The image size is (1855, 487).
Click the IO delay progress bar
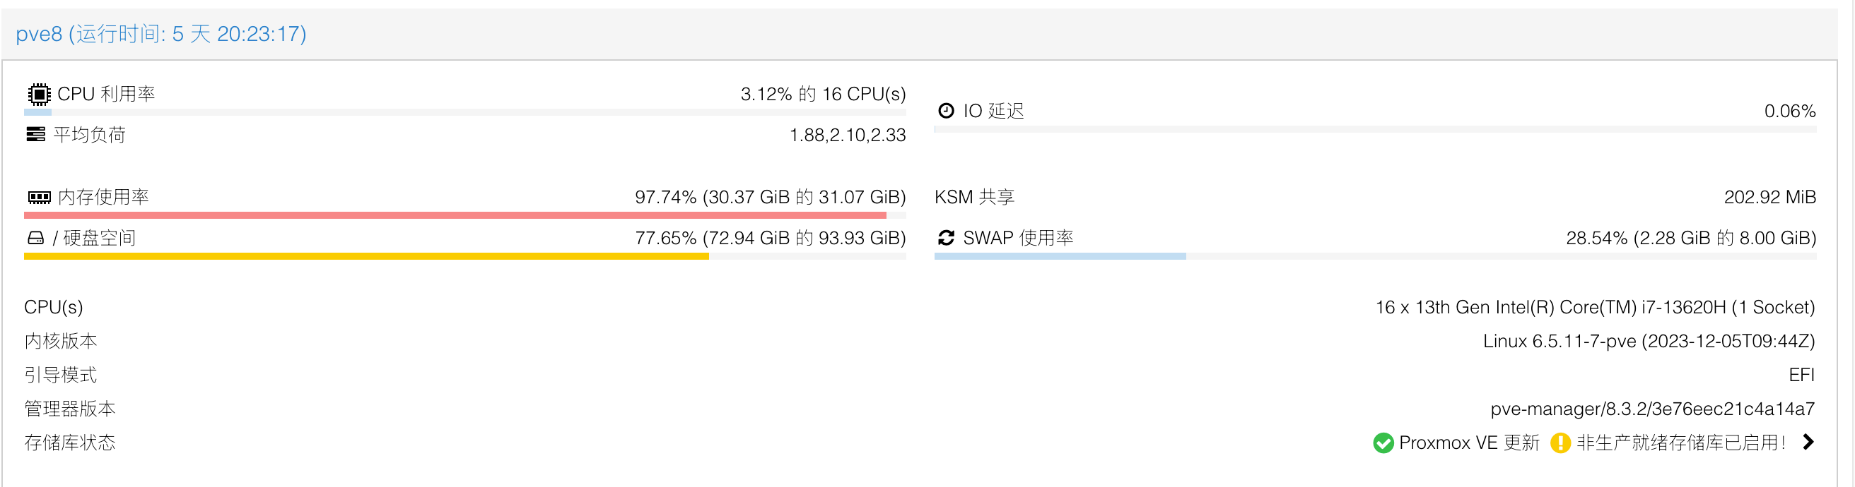(x=1375, y=129)
